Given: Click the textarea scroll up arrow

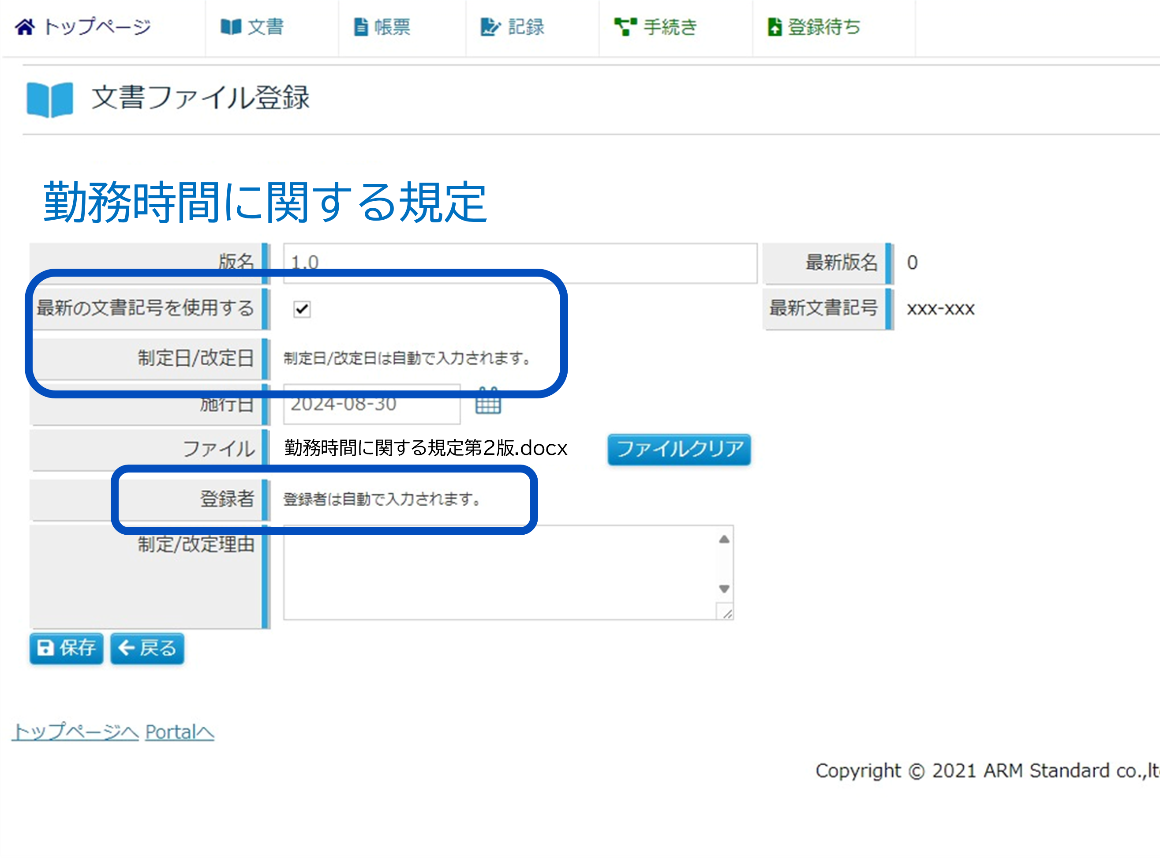Looking at the screenshot, I should [724, 539].
